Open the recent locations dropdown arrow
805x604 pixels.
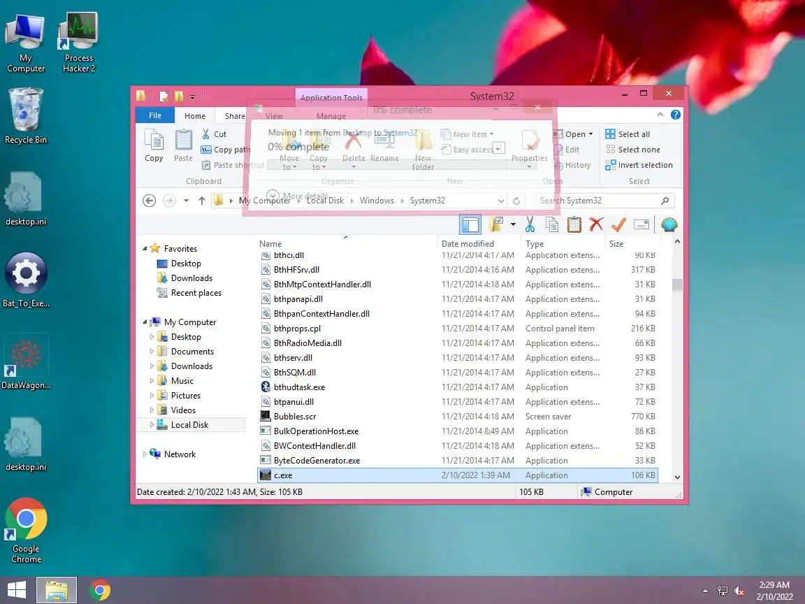[187, 201]
